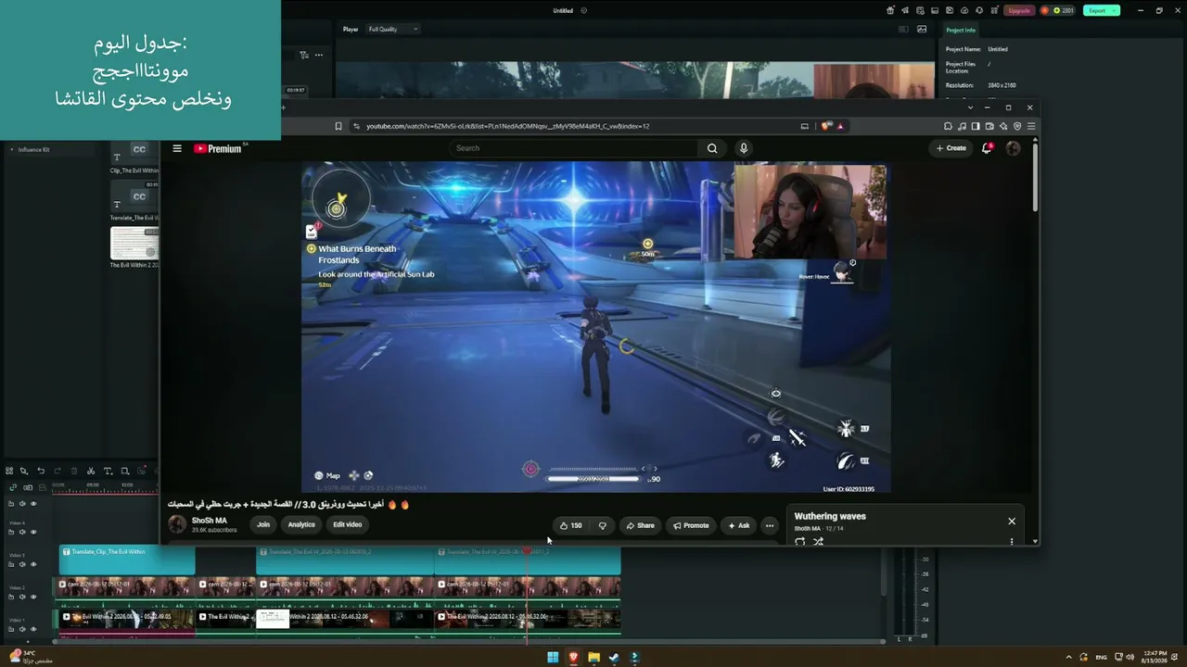1187x667 pixels.
Task: Open the ShoSh MA channel name link
Action: tap(210, 521)
